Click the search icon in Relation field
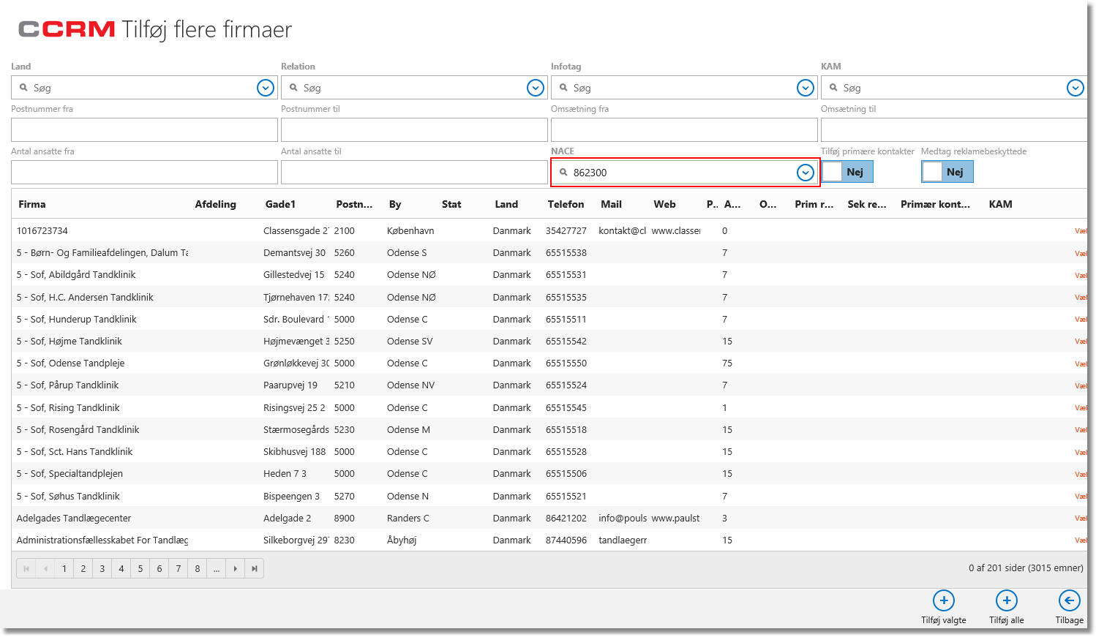 (x=293, y=87)
